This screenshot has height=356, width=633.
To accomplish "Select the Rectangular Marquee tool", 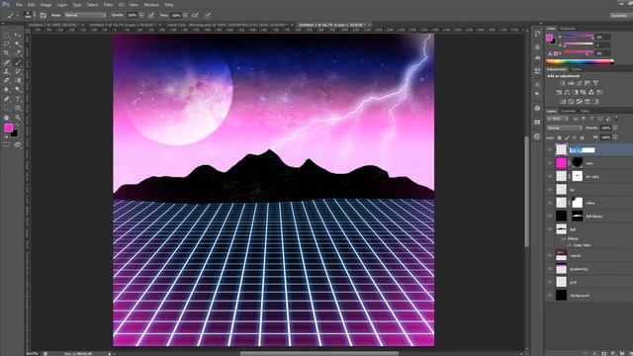I will [7, 36].
